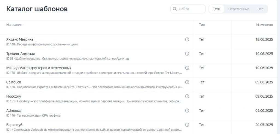
Task: Click date 04.06.2025 in Admon.ai row
Action: (x=264, y=111)
